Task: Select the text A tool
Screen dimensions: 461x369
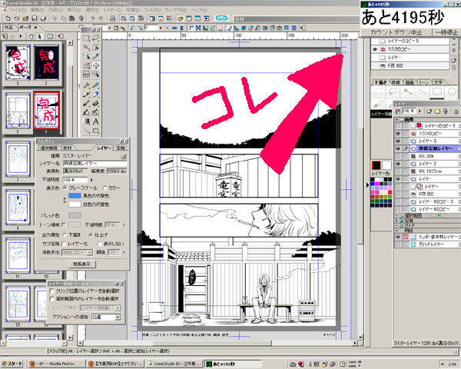Action: pos(95,121)
